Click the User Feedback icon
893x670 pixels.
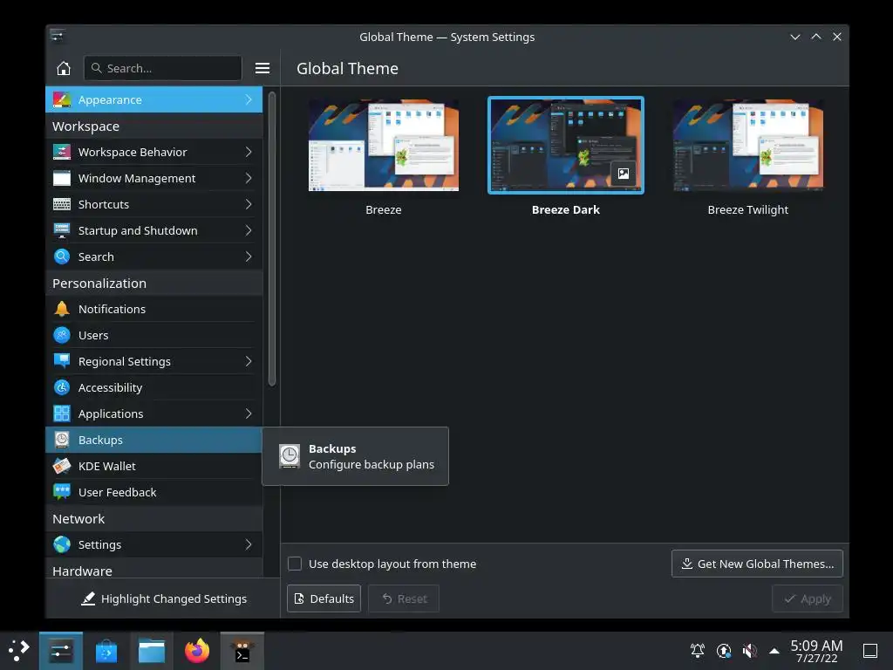pos(62,492)
